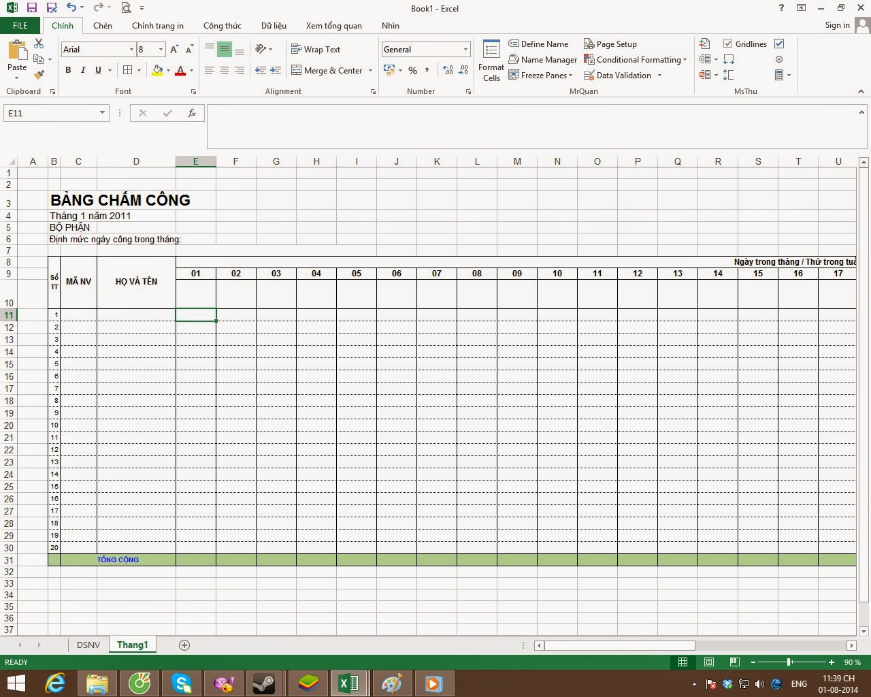Apply italic formatting
Image resolution: width=871 pixels, height=697 pixels.
[82, 70]
